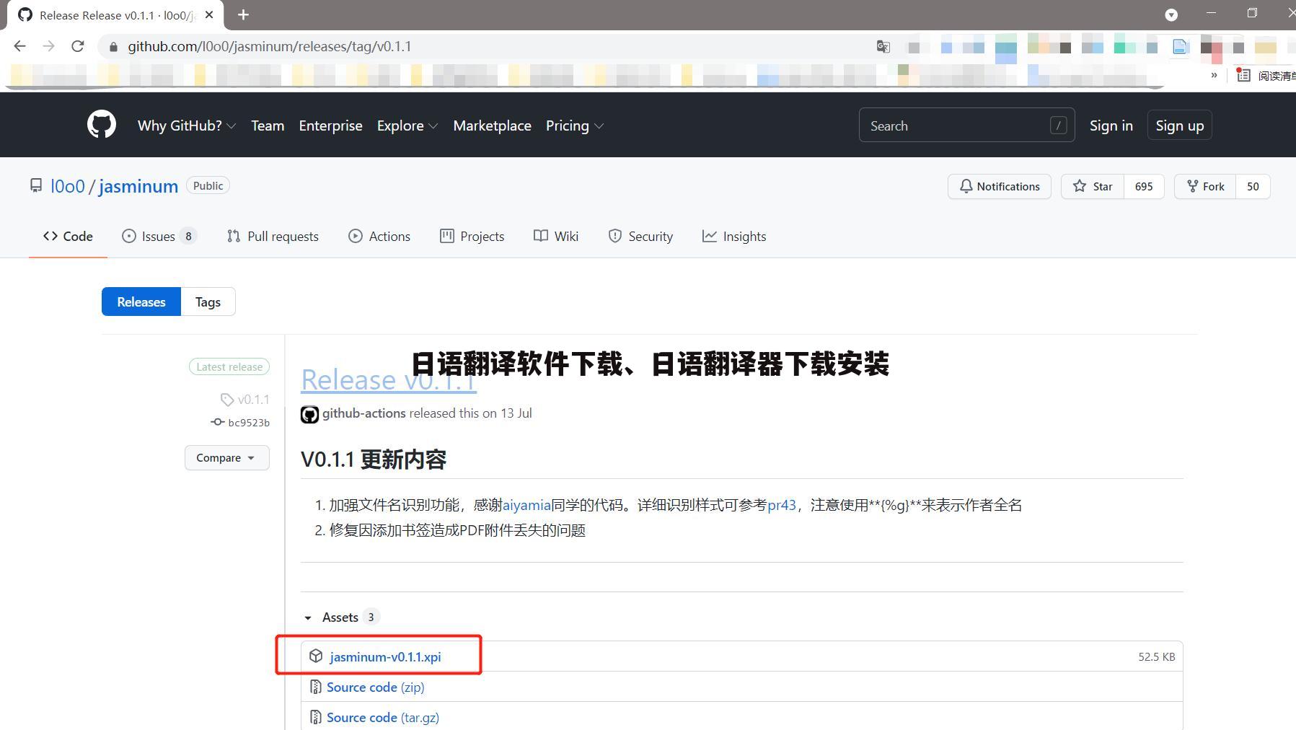
Task: Click the v0.1.1 tag link
Action: pyautogui.click(x=245, y=399)
